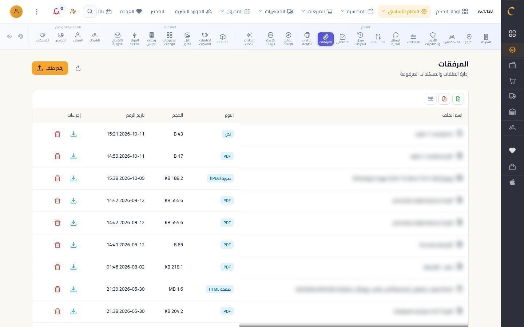Screen dimensions: 524x327
Task: Expand the المشتريات purchases menu
Action: (276, 11)
